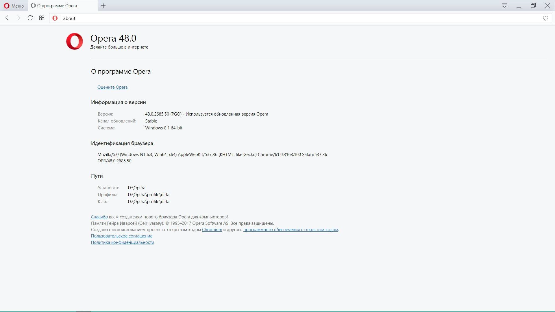Open the Opera Меню button
The height and width of the screenshot is (312, 555).
click(x=14, y=6)
